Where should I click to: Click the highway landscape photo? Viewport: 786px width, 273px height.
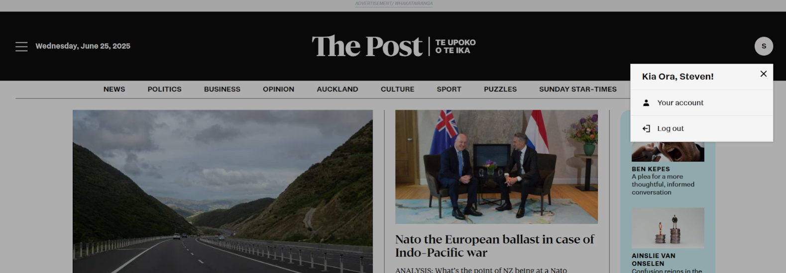point(223,191)
